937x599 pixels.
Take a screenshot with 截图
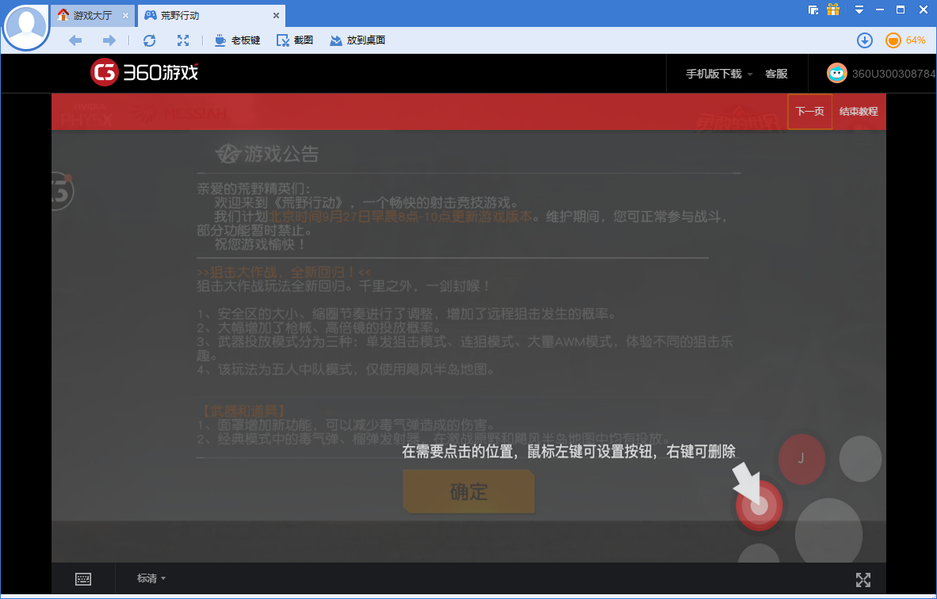(x=295, y=40)
